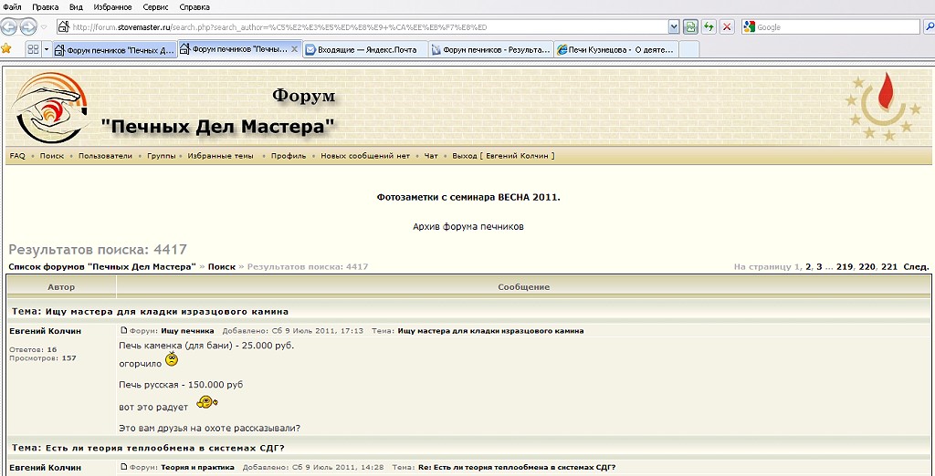Screen dimensions: 935x476
Task: Close the active forum tab
Action: pos(294,48)
